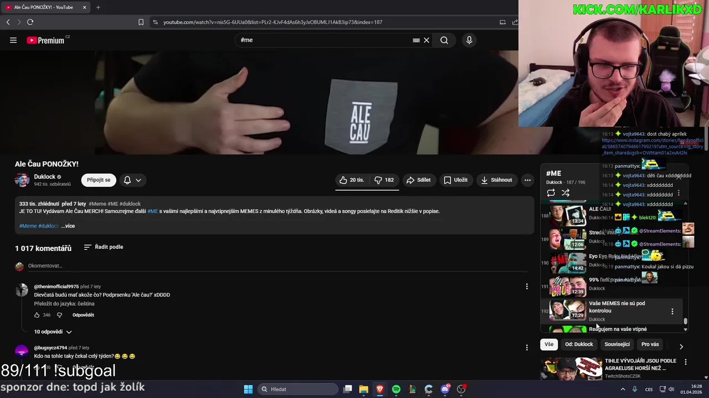
Task: Open options for Vaše MEMES playlist item
Action: coord(672,311)
